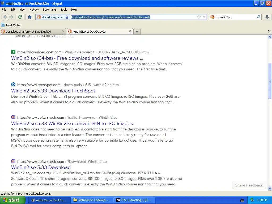
Task: Open the History menu
Action: (x=34, y=10)
